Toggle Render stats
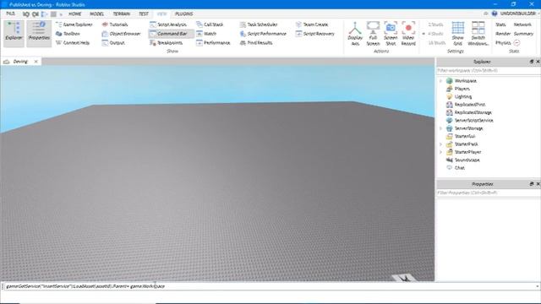Screen dimensions: 541x304 pyautogui.click(x=503, y=34)
